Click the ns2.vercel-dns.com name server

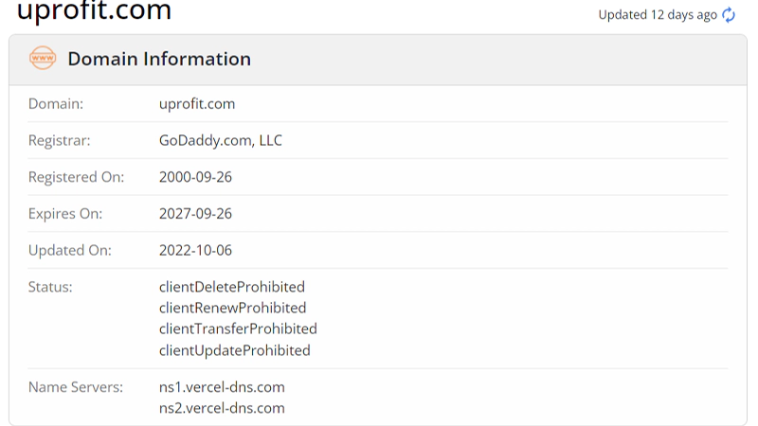pos(222,408)
